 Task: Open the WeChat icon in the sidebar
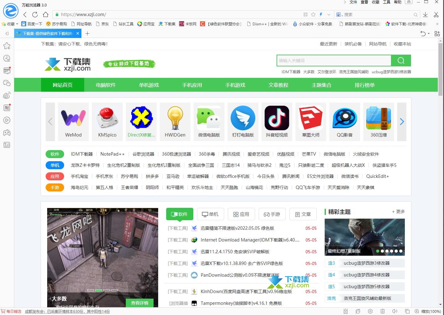(x=7, y=83)
